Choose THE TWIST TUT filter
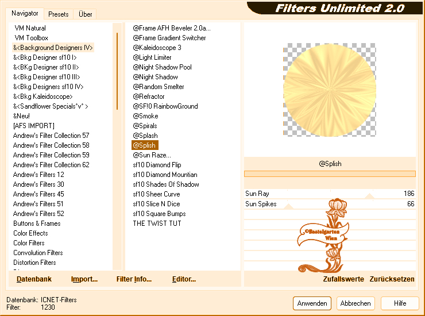 tap(157, 223)
